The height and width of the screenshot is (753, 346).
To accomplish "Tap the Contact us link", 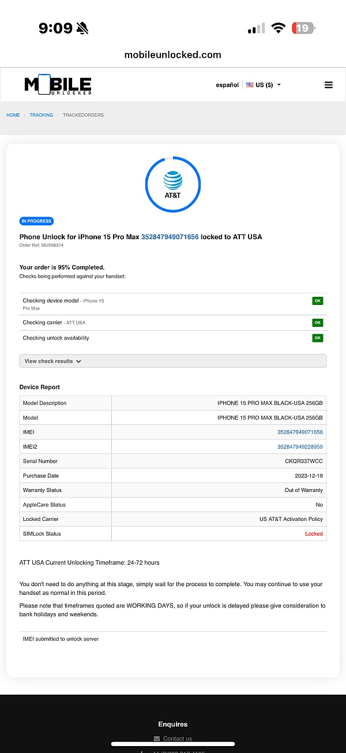I will pos(178,739).
